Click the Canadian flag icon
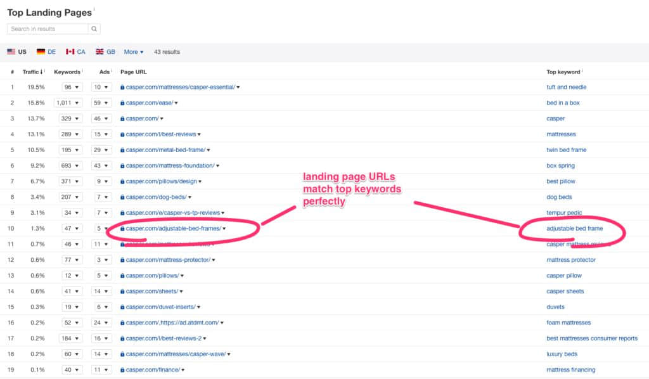 click(x=70, y=52)
